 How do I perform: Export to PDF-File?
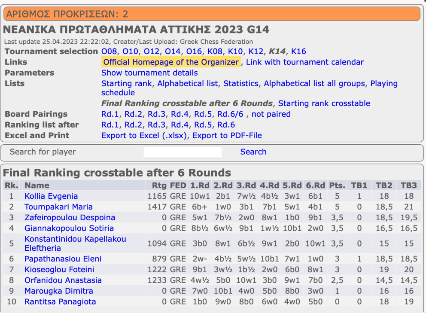[x=227, y=135]
